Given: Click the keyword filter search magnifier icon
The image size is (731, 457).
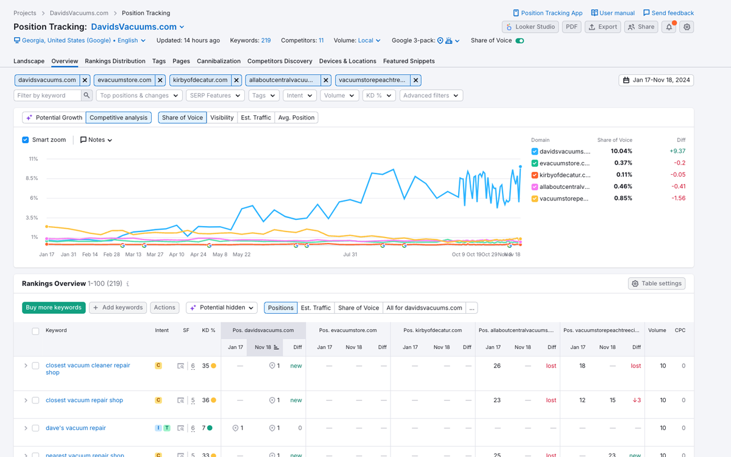Looking at the screenshot, I should (87, 96).
